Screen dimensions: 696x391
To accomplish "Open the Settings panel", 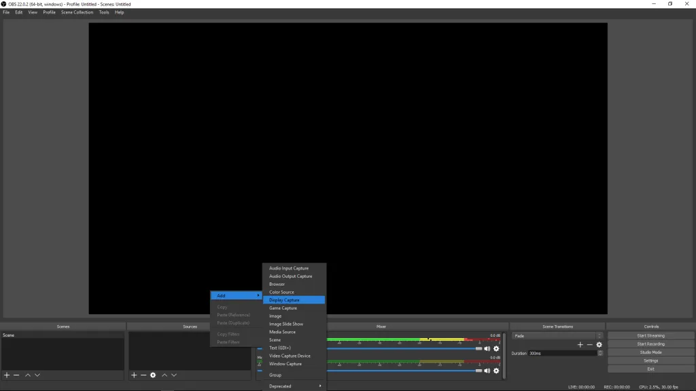I will click(x=650, y=360).
